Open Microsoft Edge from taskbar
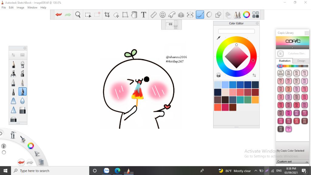 (118, 171)
